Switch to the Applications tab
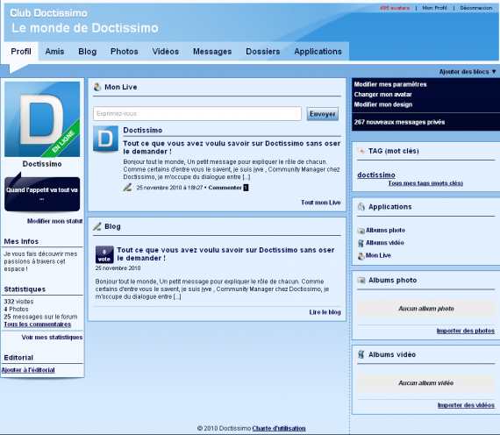The width and height of the screenshot is (500, 435). click(x=318, y=52)
